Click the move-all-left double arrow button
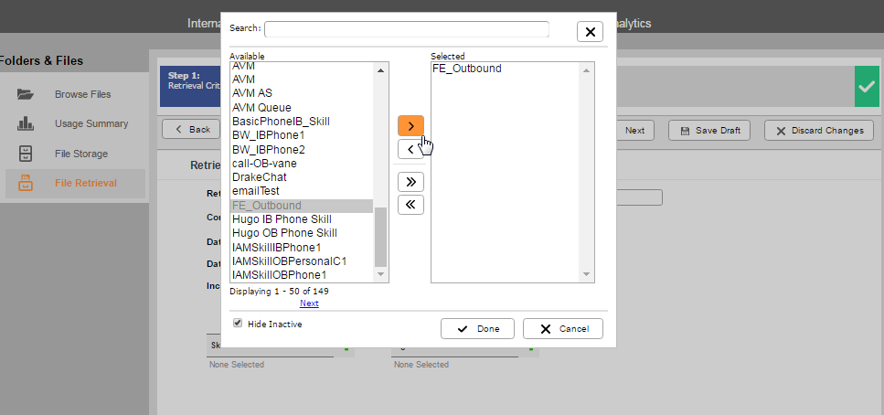This screenshot has height=415, width=884. tap(410, 205)
